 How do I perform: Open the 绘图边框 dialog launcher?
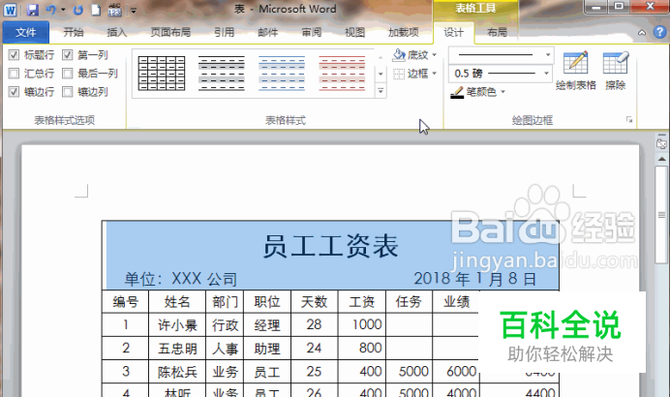pyautogui.click(x=629, y=120)
